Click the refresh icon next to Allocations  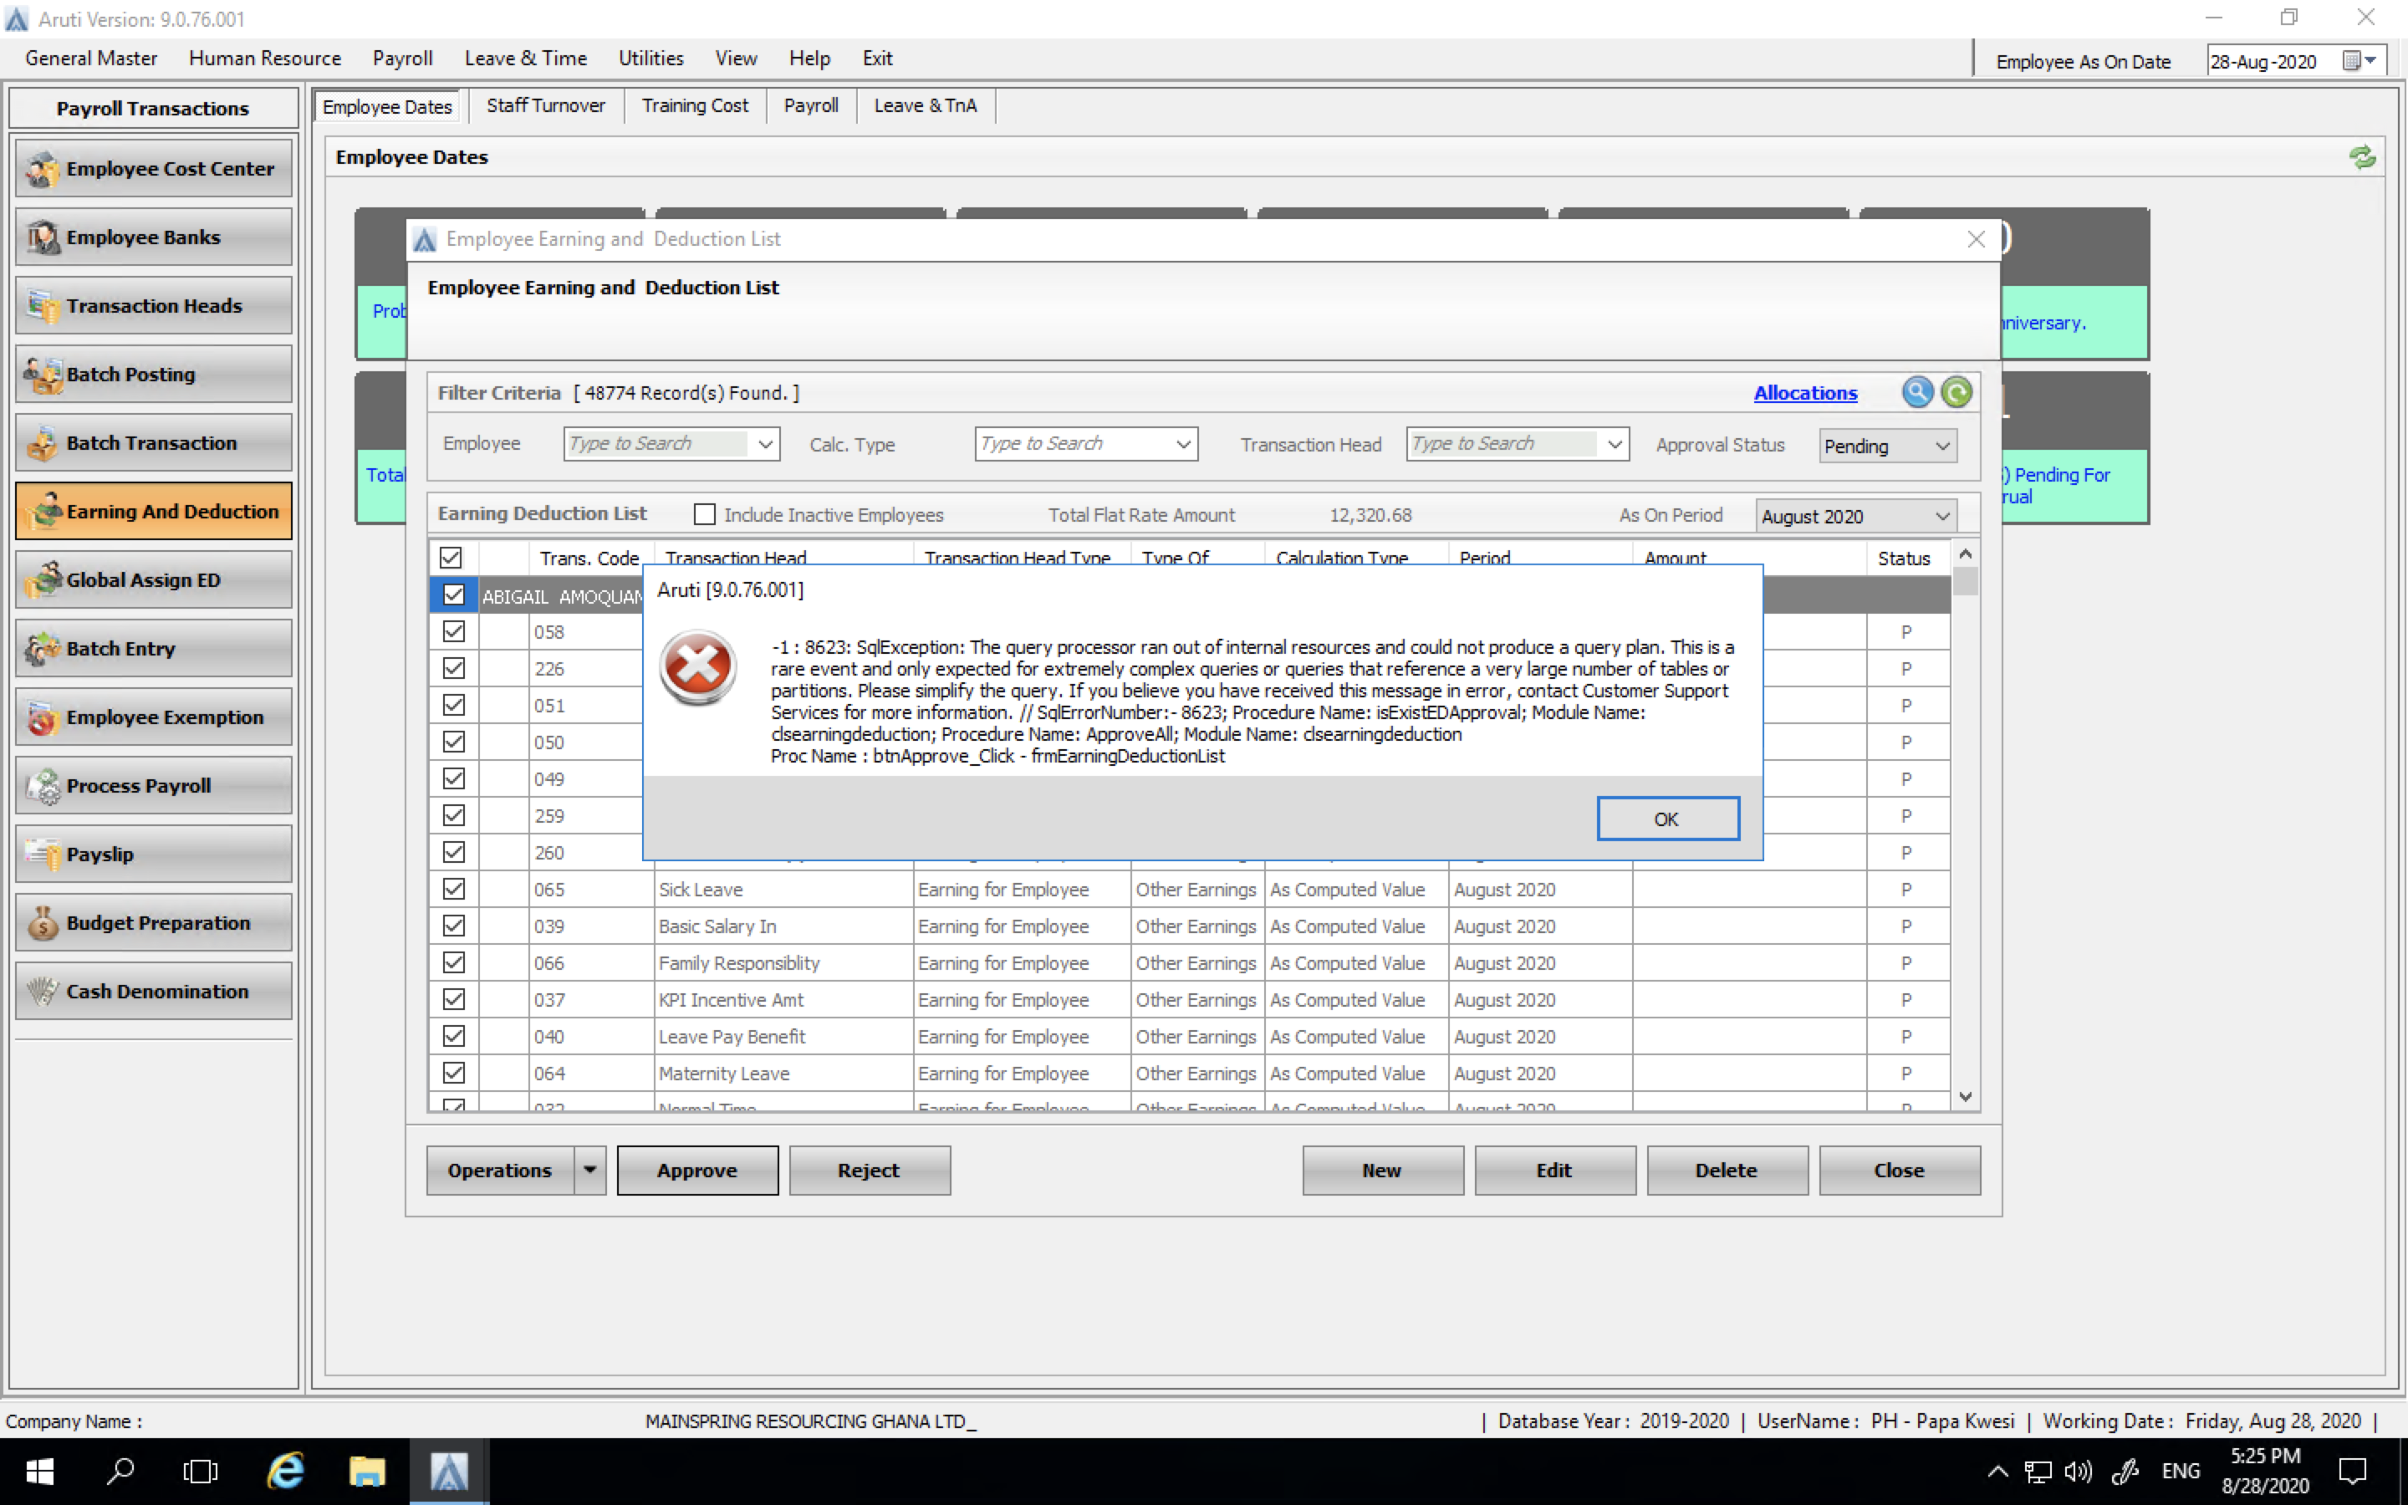[x=1956, y=392]
